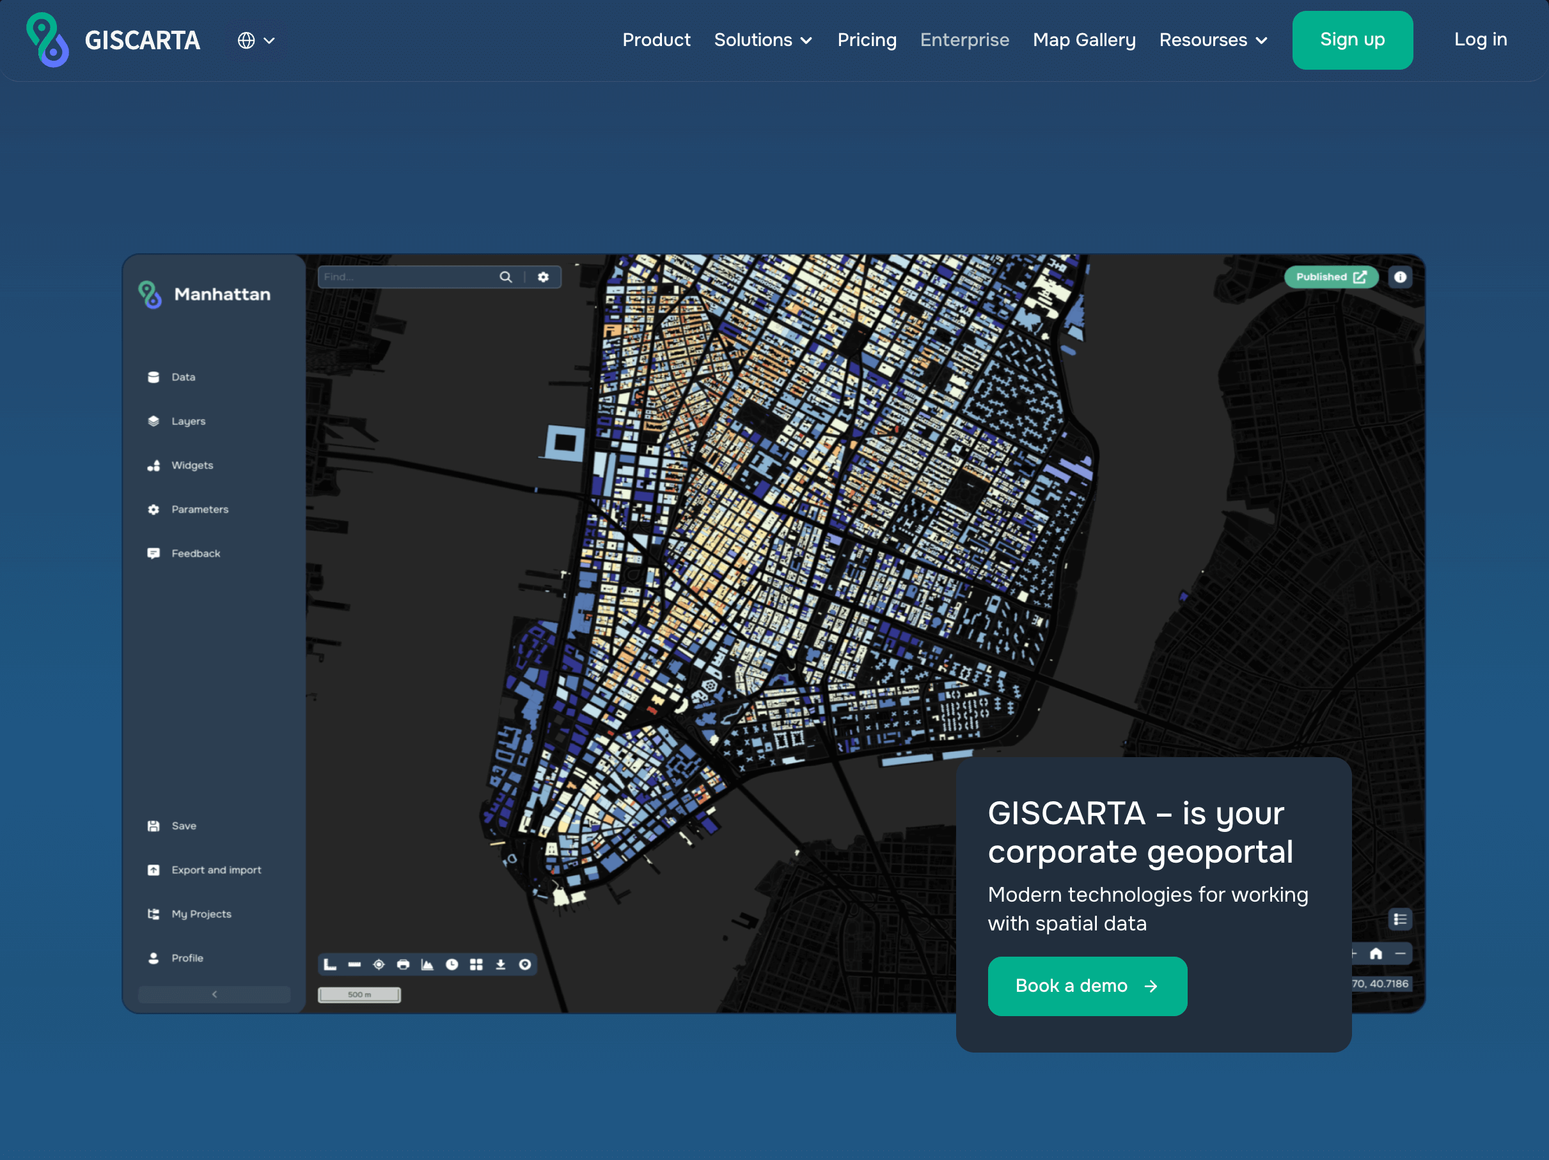Image resolution: width=1549 pixels, height=1160 pixels.
Task: Open the Parameters settings panel
Action: point(200,509)
